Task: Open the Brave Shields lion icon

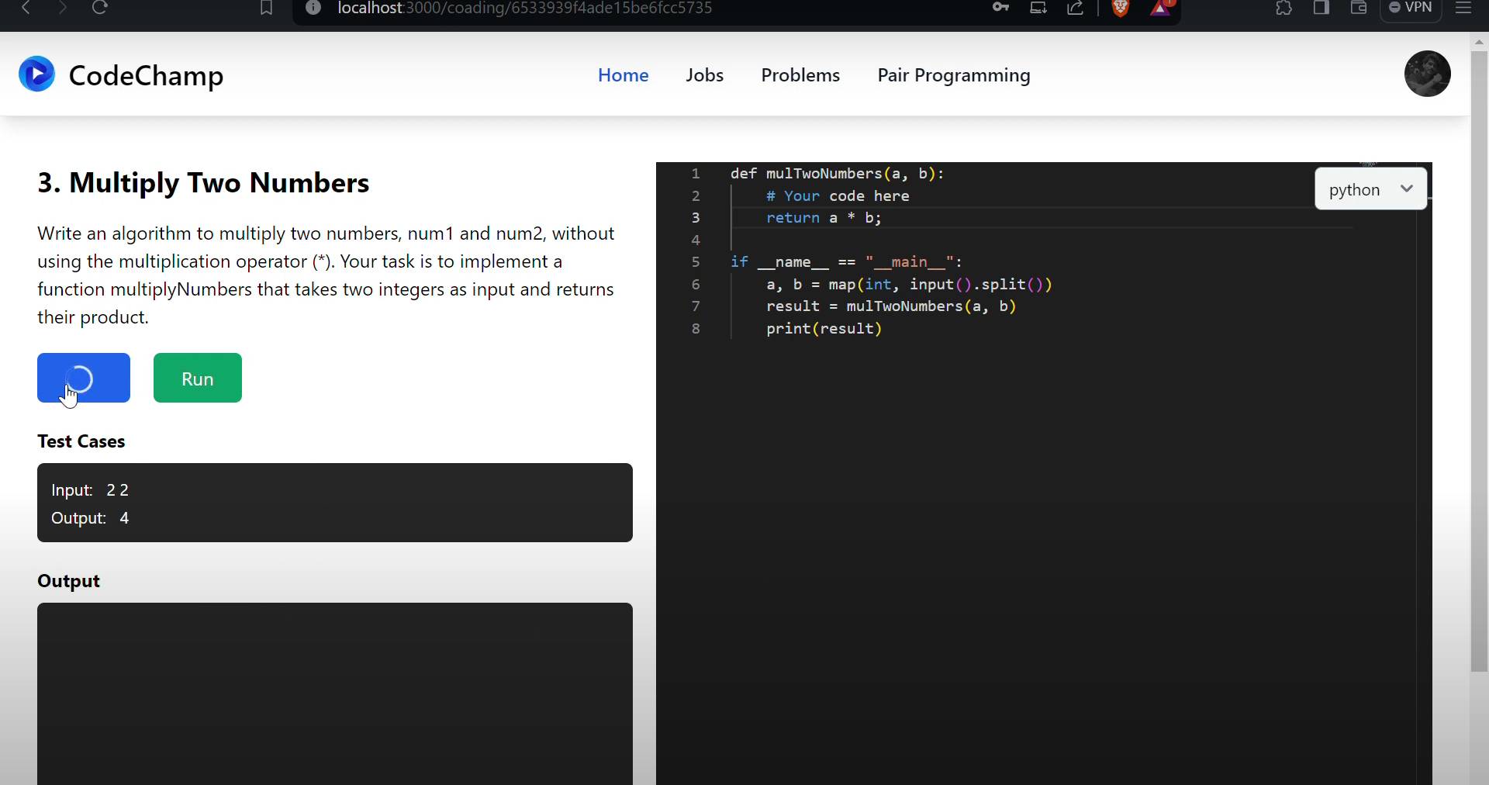Action: [x=1121, y=8]
